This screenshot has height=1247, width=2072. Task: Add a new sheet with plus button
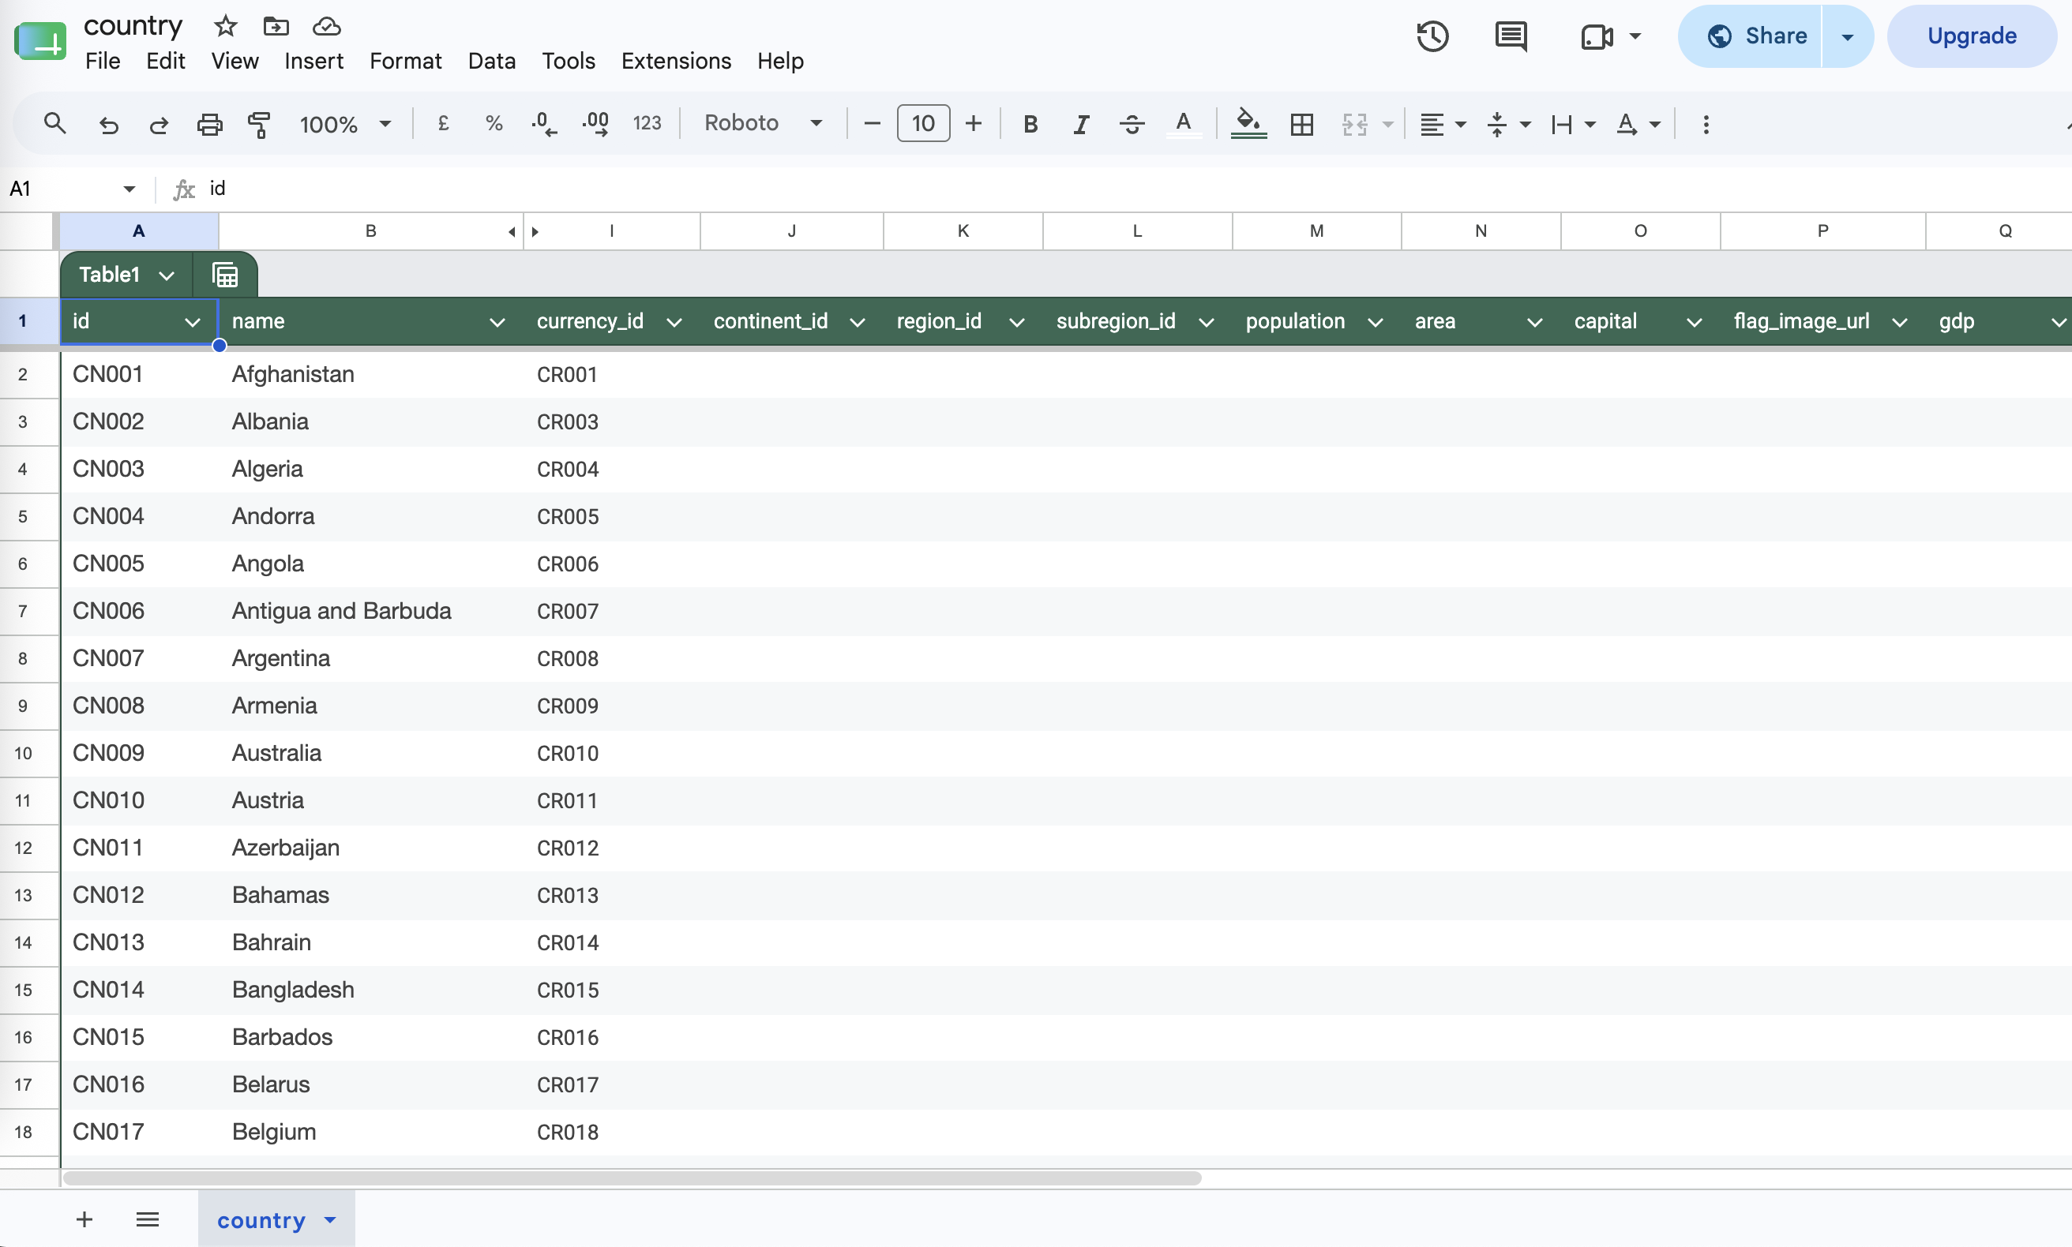tap(84, 1219)
